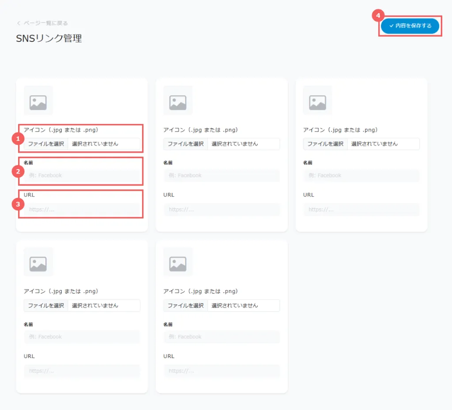Focus the 名前 input in the second card
The image size is (452, 410).
point(222,176)
